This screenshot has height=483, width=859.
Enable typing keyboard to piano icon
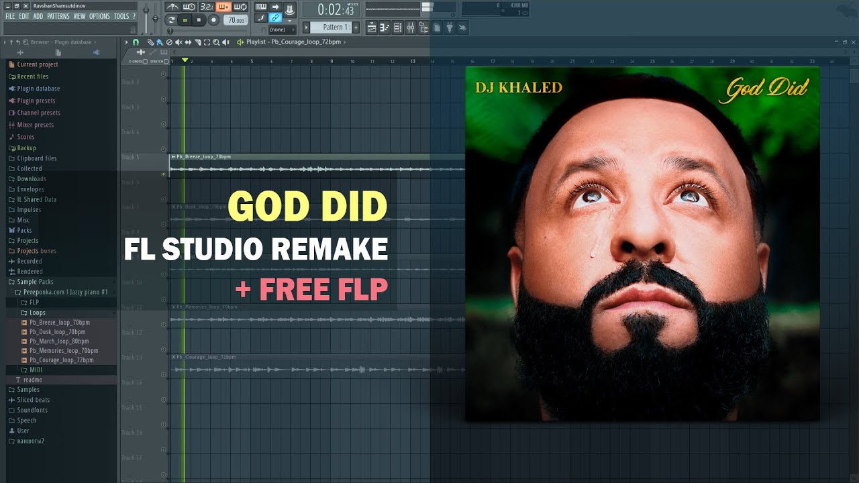pyautogui.click(x=261, y=7)
